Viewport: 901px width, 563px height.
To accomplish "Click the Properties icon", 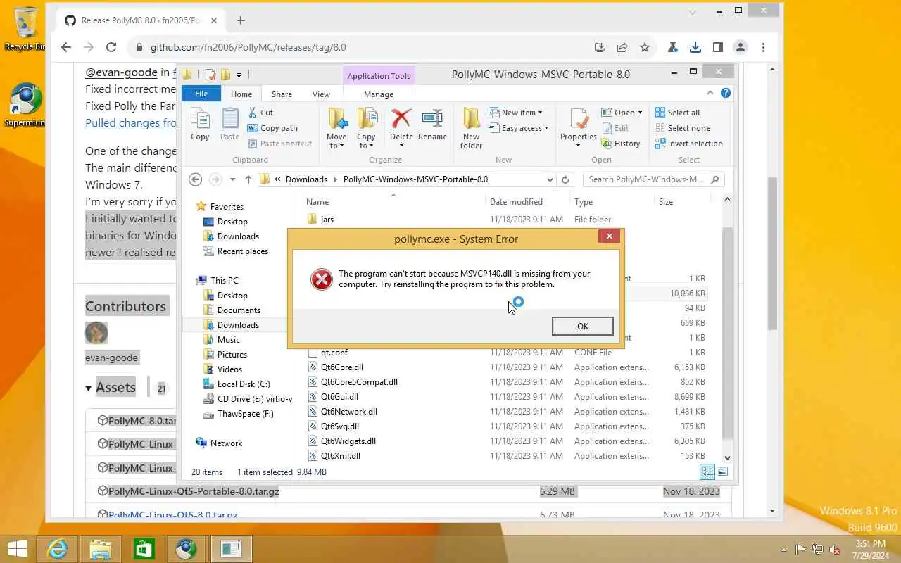I will (579, 120).
